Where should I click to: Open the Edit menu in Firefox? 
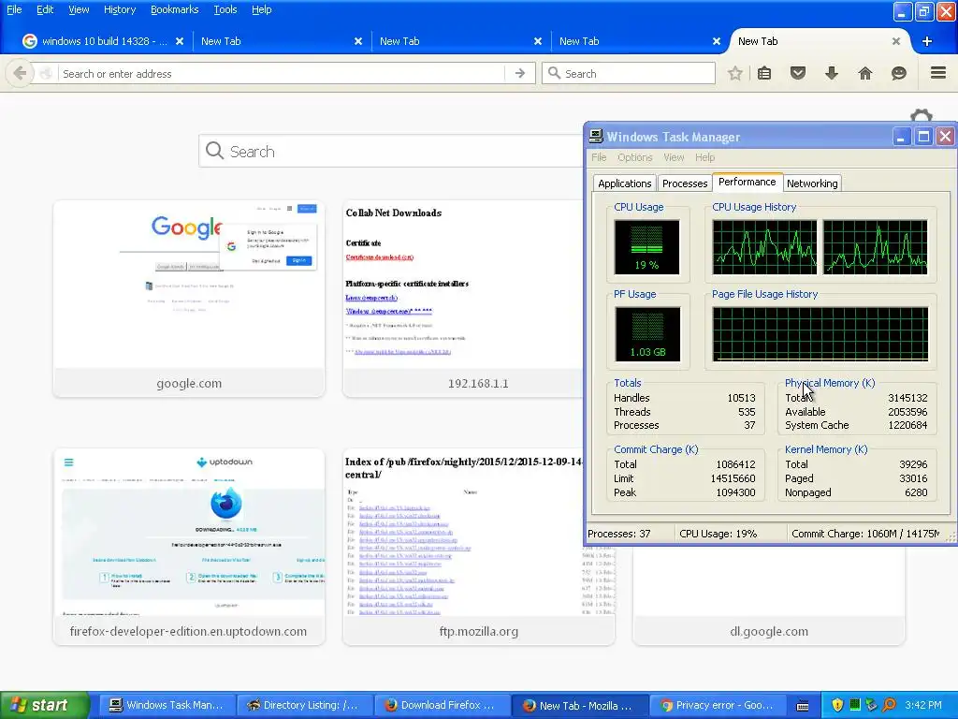45,9
